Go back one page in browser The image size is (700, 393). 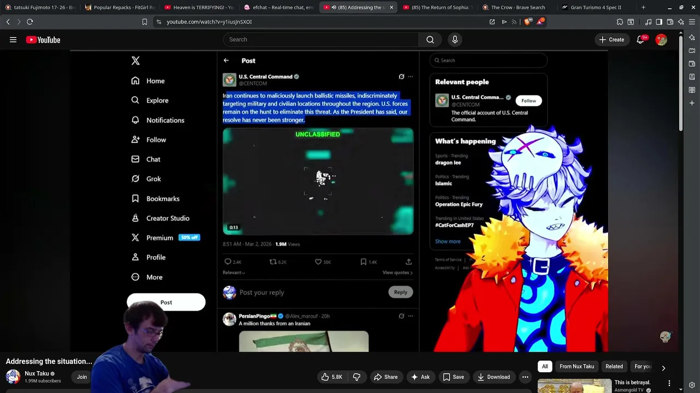coord(8,22)
